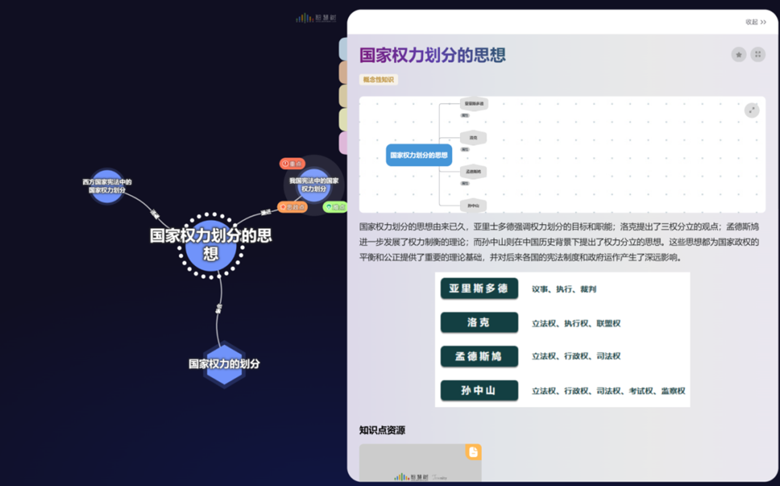Click the 概念性知识 label tag
Image resolution: width=780 pixels, height=486 pixels.
(x=379, y=79)
